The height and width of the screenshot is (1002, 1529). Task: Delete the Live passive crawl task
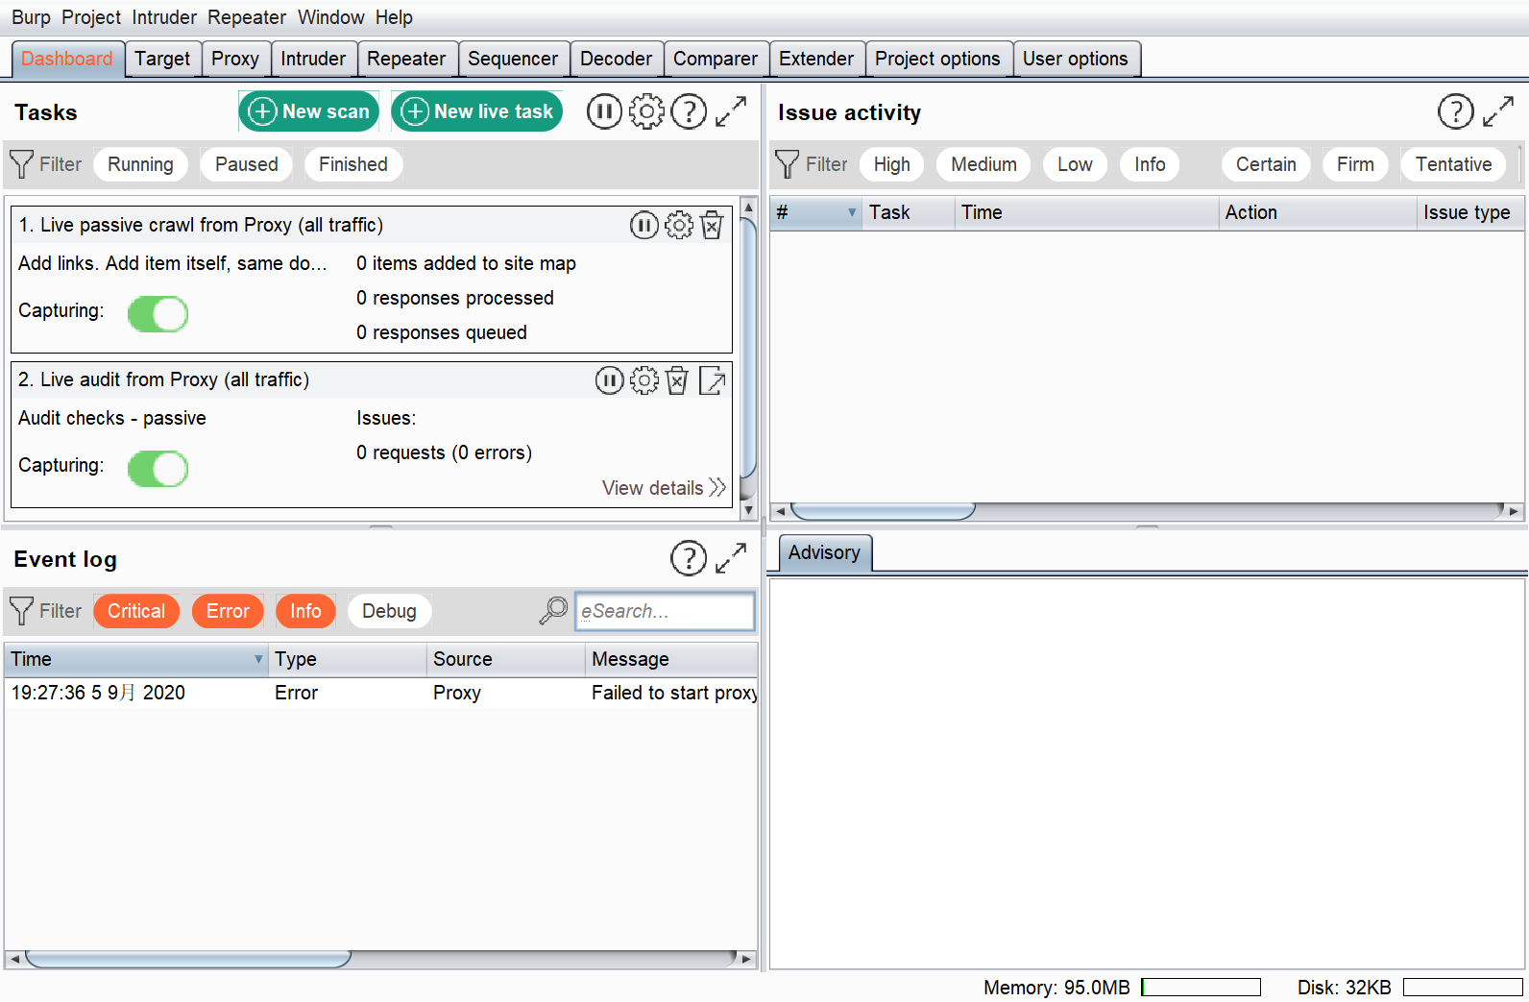tap(712, 226)
